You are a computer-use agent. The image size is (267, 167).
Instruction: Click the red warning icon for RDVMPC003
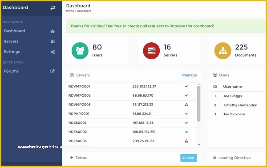(186, 105)
